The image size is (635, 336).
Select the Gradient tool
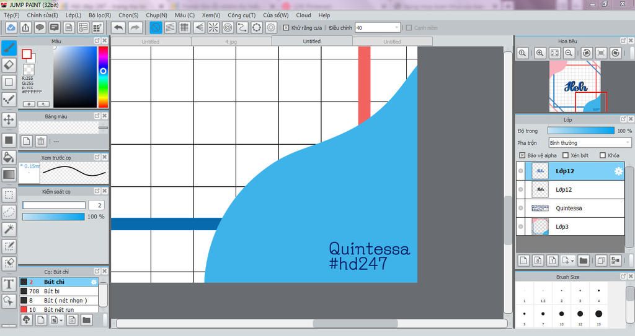tap(9, 174)
